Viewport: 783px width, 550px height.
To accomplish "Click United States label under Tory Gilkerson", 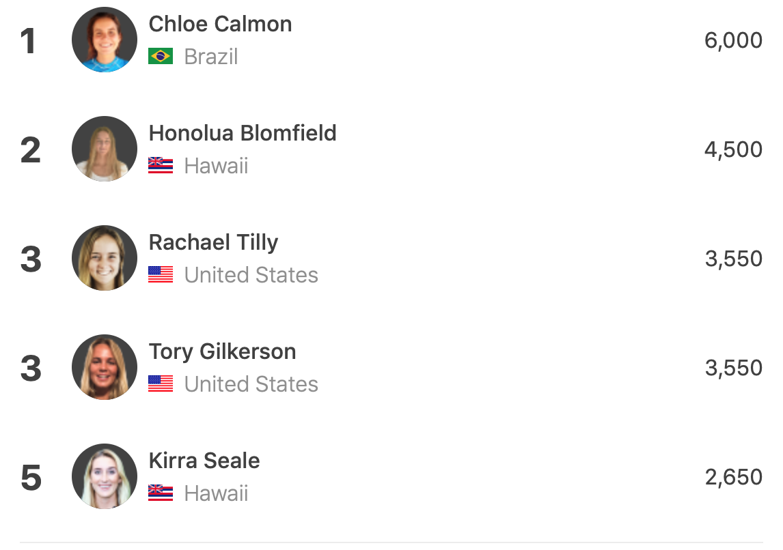I will click(x=251, y=384).
